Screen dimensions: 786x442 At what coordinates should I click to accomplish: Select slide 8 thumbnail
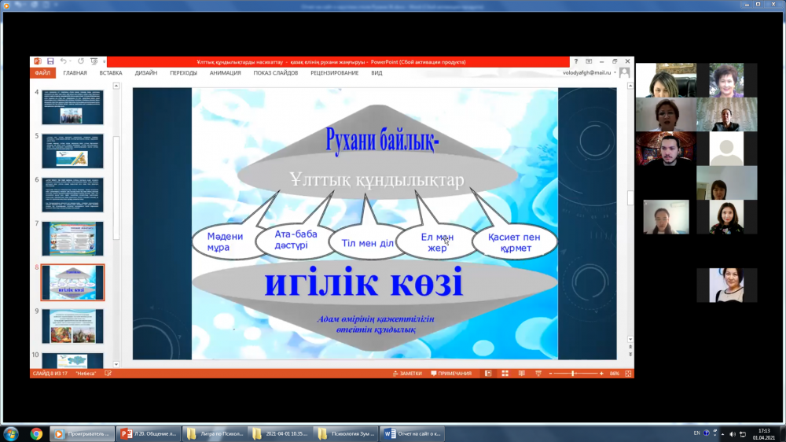click(72, 282)
